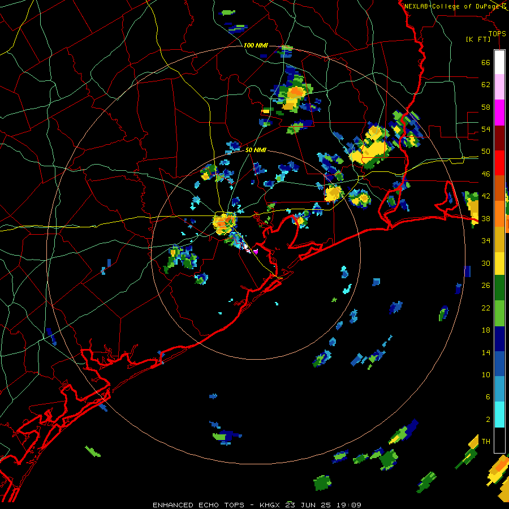Click the legend value "50"
Image resolution: width=509 pixels, height=509 pixels.
coord(486,151)
